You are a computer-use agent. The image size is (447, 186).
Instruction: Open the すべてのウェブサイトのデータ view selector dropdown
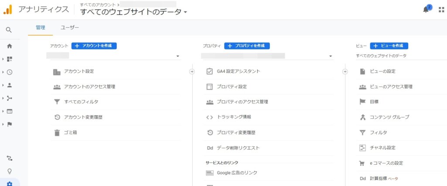pyautogui.click(x=134, y=12)
